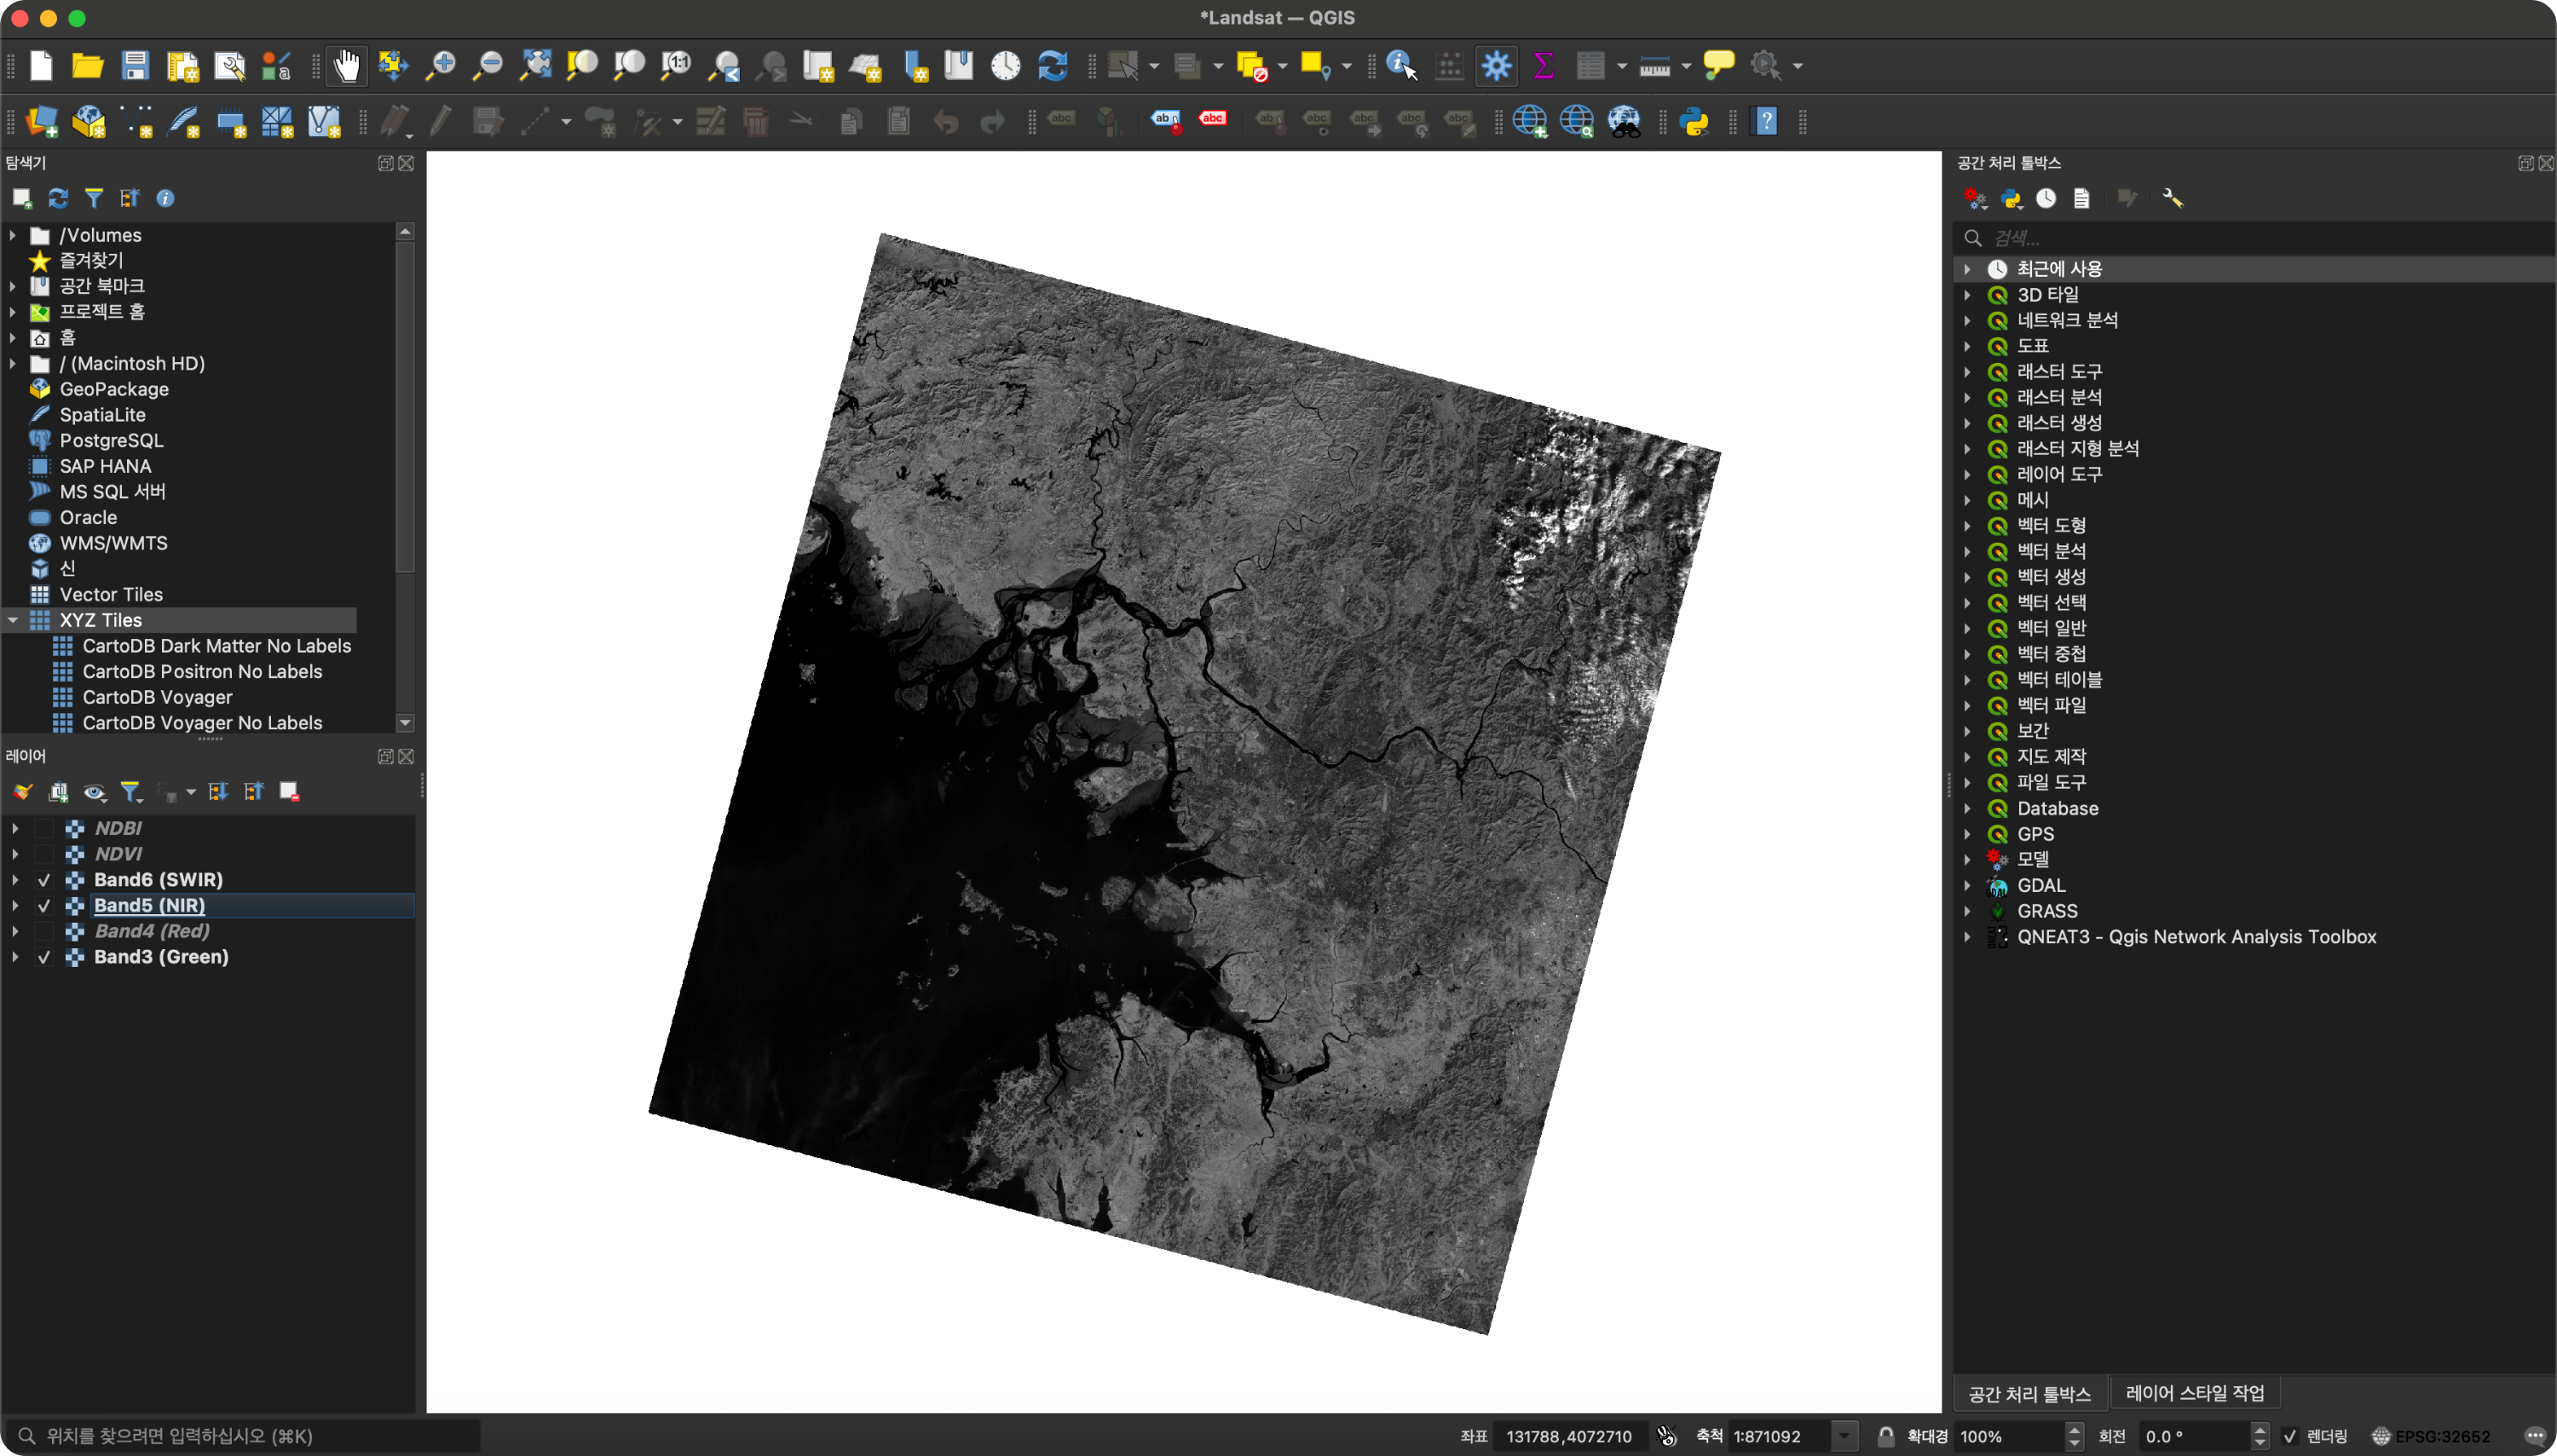Viewport: 2557px width, 1456px height.
Task: Click EPSG:32652 CRS button
Action: [2431, 1436]
